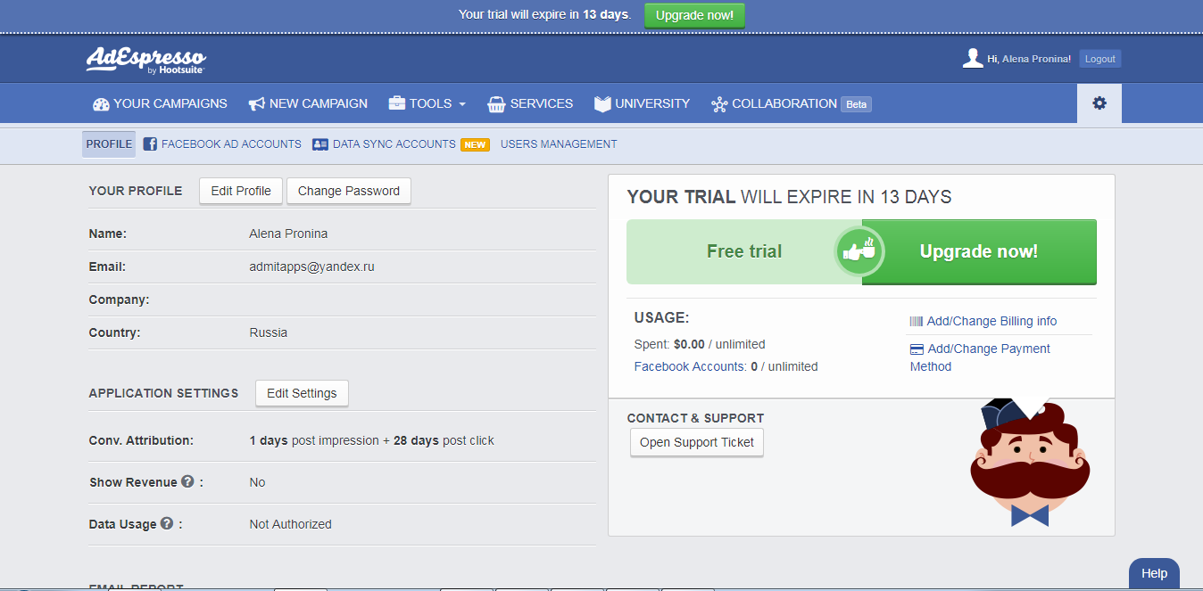Switch to the Facebook Ad Accounts tab
The width and height of the screenshot is (1203, 591).
(222, 144)
